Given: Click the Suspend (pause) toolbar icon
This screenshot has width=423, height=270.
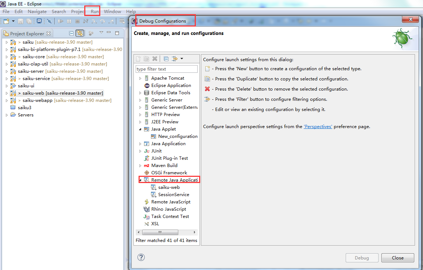Looking at the screenshot, I should [x=69, y=21].
